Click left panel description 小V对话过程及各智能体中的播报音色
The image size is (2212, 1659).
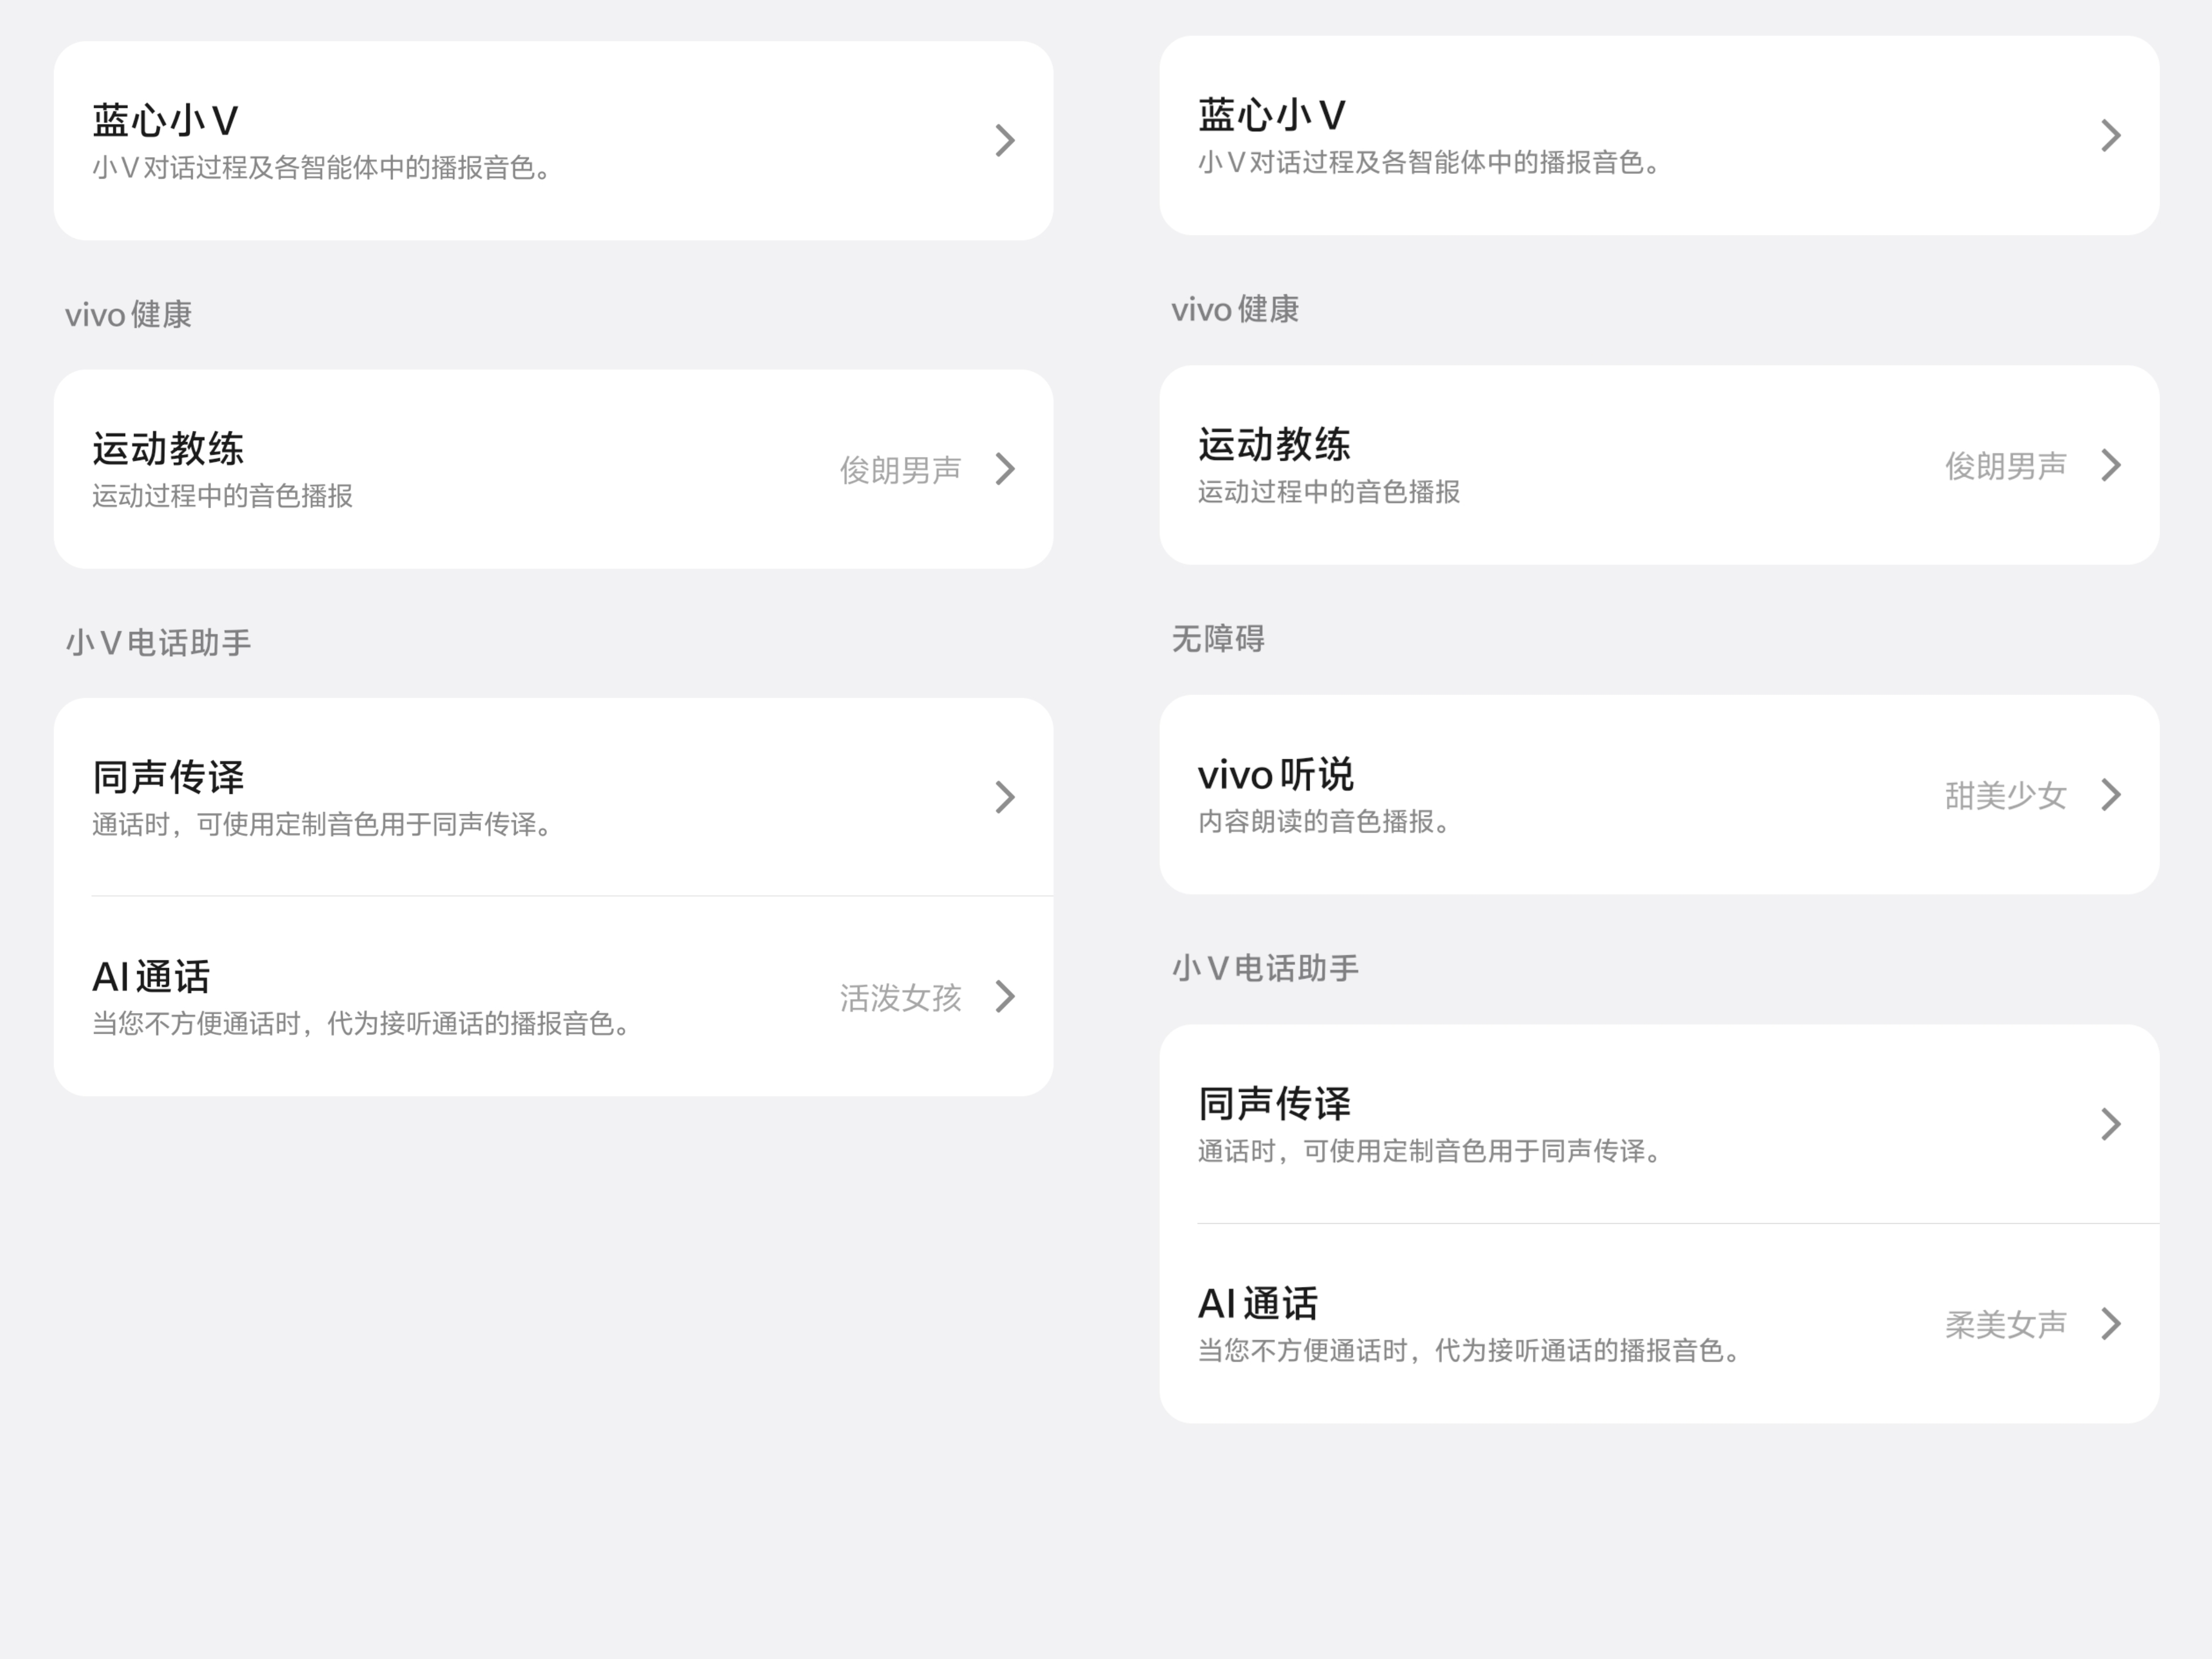pos(322,167)
